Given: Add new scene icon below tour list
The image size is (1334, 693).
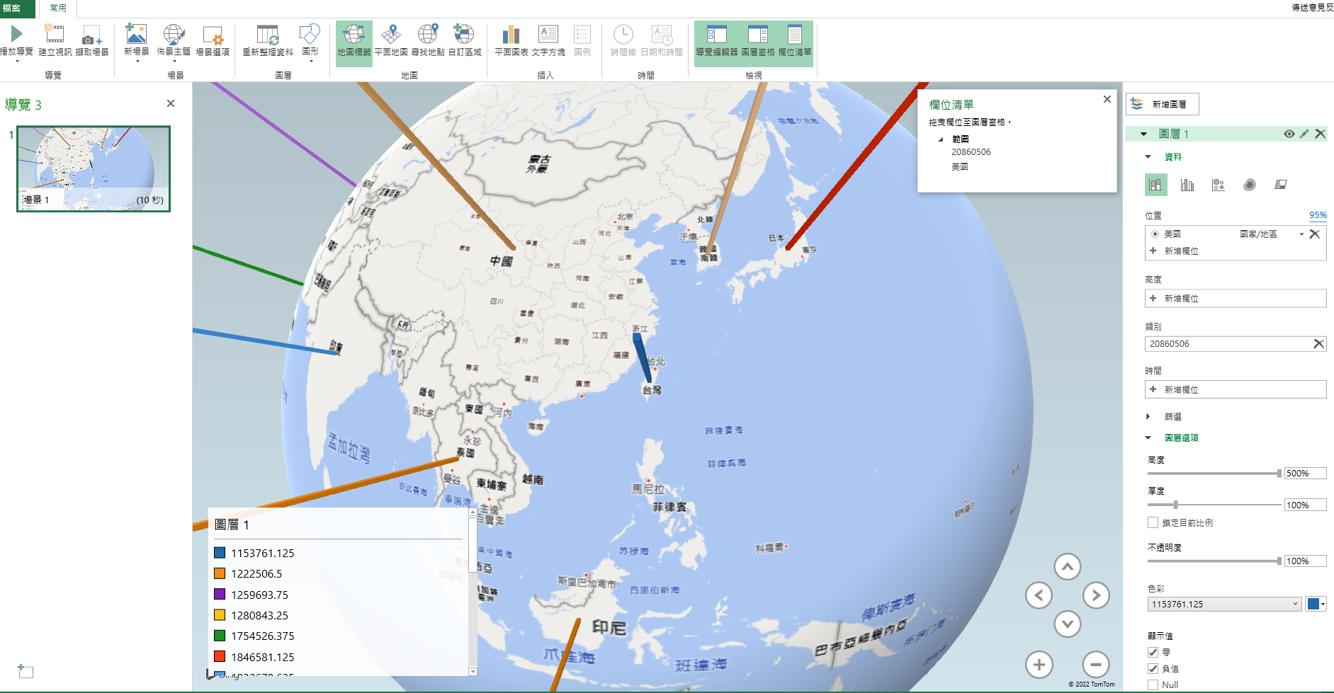Looking at the screenshot, I should pos(26,671).
